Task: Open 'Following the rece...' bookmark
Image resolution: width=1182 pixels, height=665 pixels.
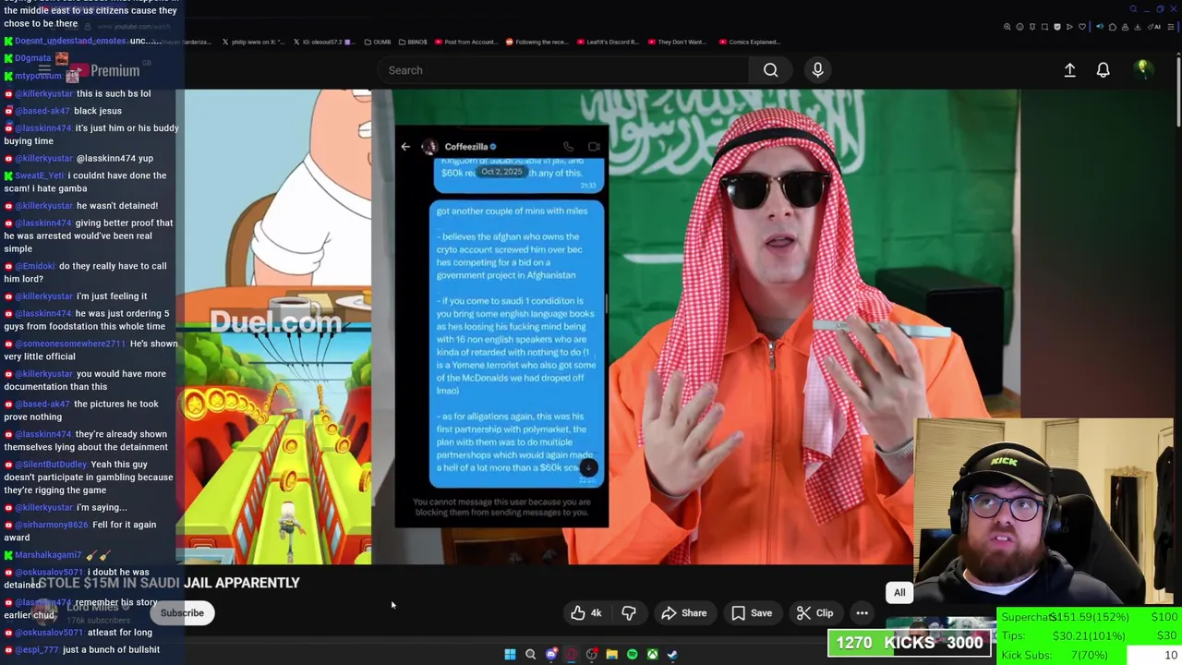Action: 537,42
